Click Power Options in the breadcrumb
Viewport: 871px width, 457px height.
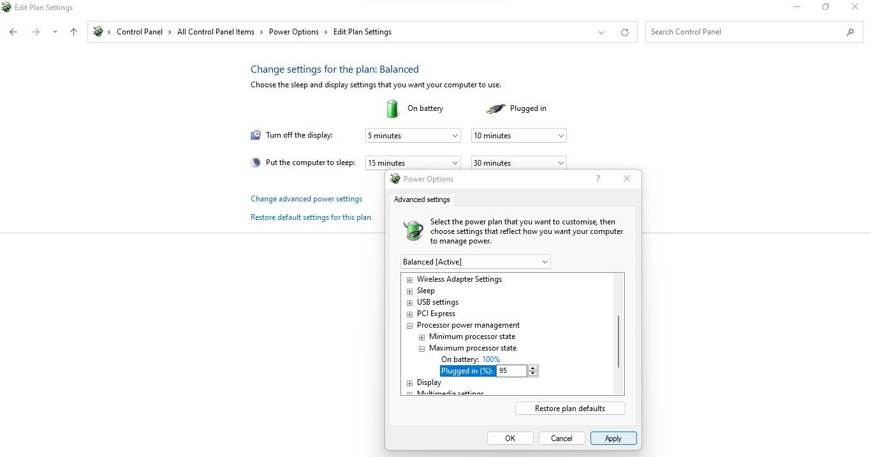pyautogui.click(x=294, y=32)
